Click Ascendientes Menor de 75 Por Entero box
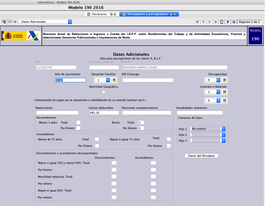Viewport: 265px width, 206px height. coord(97,146)
